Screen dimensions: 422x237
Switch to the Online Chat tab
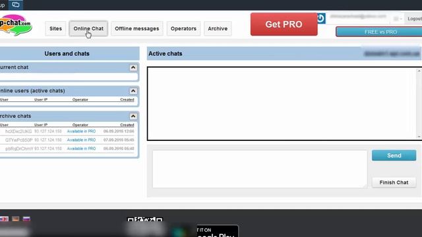pos(88,28)
